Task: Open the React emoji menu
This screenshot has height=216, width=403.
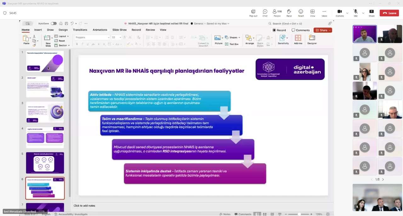Action: [x=301, y=13]
